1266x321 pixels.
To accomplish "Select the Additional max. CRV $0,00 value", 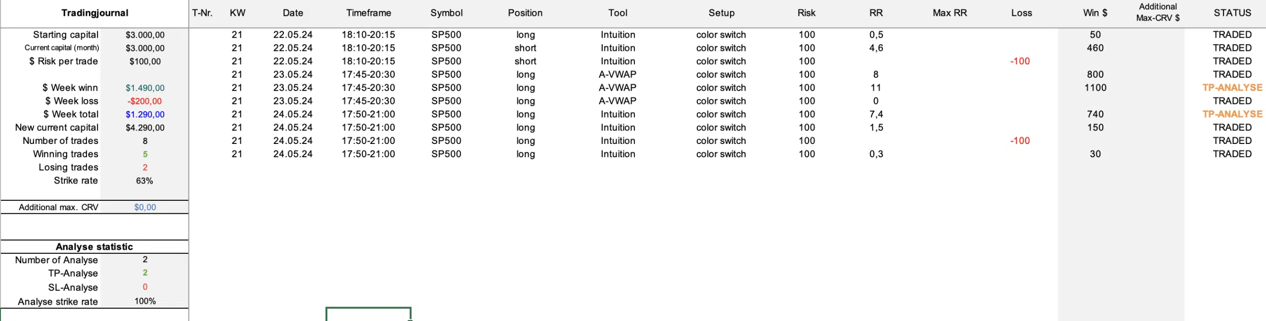I will (145, 207).
